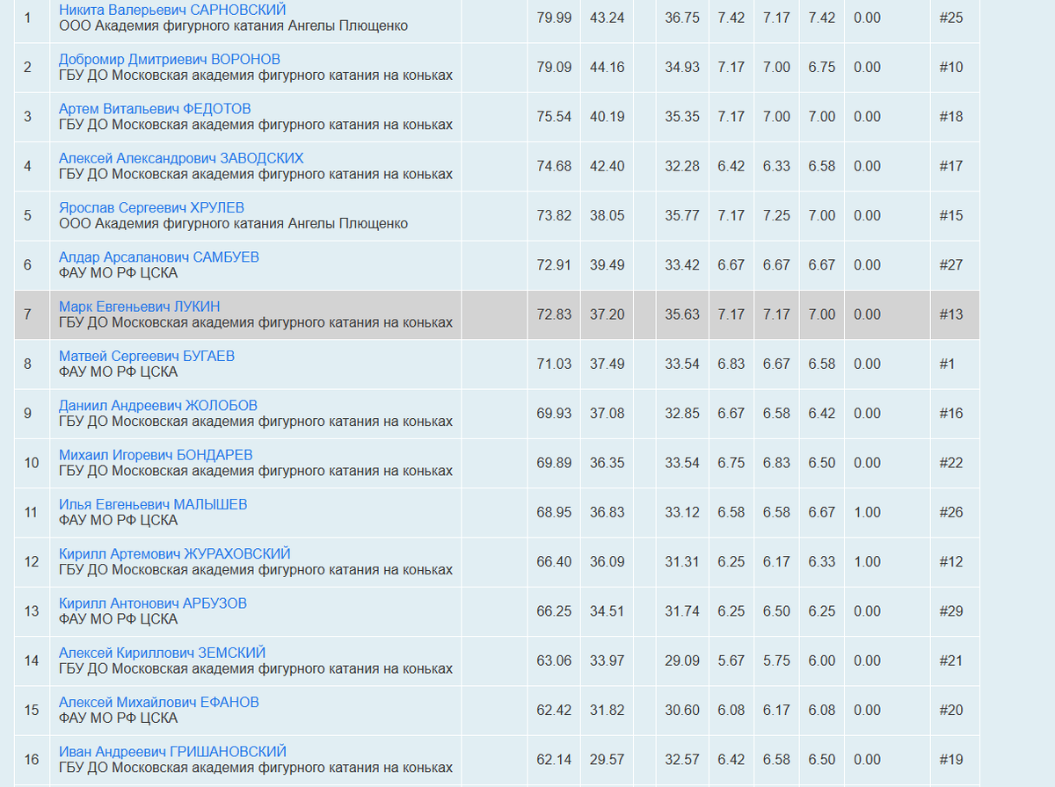The width and height of the screenshot is (1055, 787).
Task: Select starting number #1
Action: [x=947, y=364]
